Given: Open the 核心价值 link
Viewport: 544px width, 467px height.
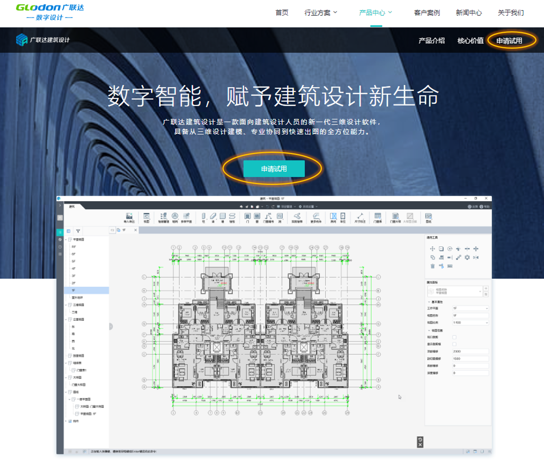Looking at the screenshot, I should coord(470,41).
